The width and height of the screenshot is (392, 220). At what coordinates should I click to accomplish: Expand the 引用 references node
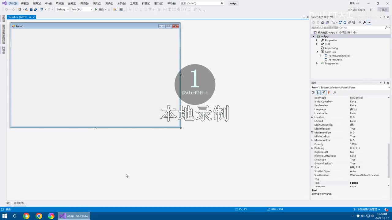[317, 44]
